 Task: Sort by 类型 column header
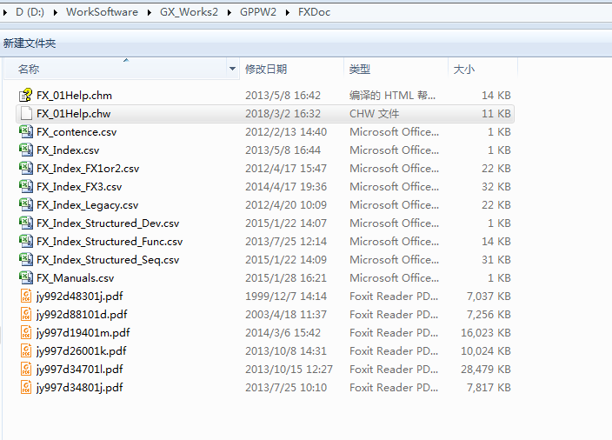click(360, 69)
